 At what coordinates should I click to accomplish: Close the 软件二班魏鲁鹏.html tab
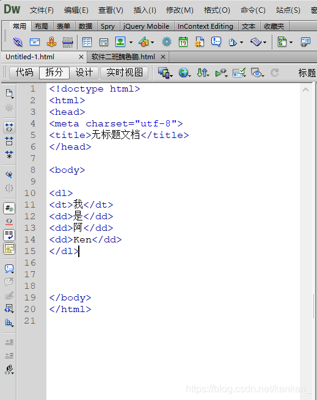(x=163, y=57)
